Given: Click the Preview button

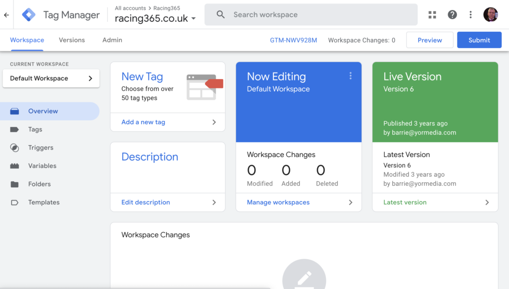Looking at the screenshot, I should [x=429, y=40].
